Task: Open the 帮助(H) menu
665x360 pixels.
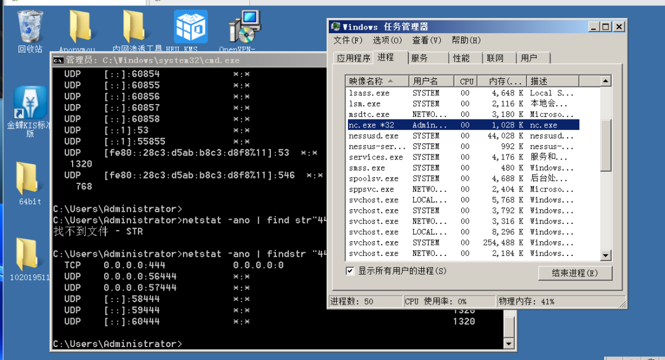Action: click(x=465, y=40)
